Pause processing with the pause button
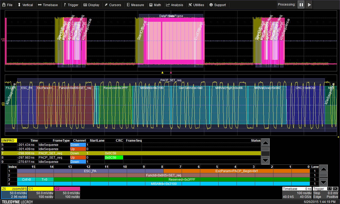 pyautogui.click(x=301, y=5)
